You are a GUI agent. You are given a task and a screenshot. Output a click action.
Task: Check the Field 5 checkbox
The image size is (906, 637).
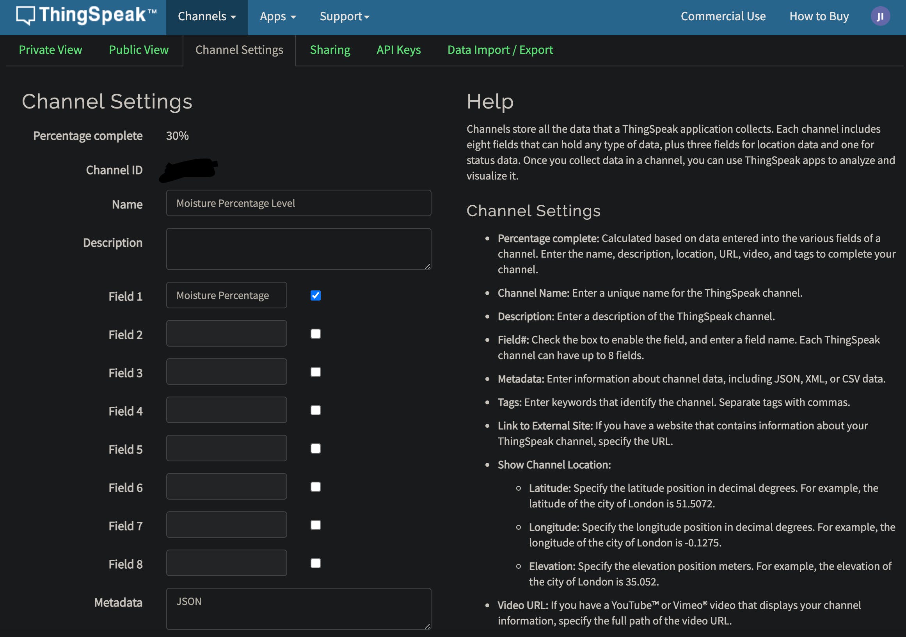click(315, 449)
